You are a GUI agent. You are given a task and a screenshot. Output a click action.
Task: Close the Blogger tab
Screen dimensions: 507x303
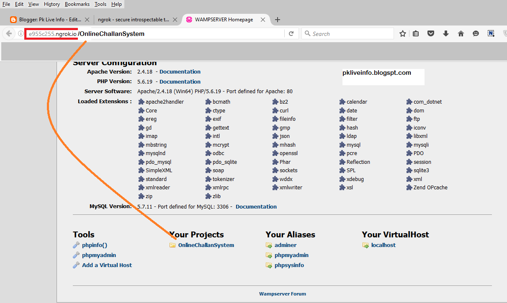pyautogui.click(x=87, y=19)
